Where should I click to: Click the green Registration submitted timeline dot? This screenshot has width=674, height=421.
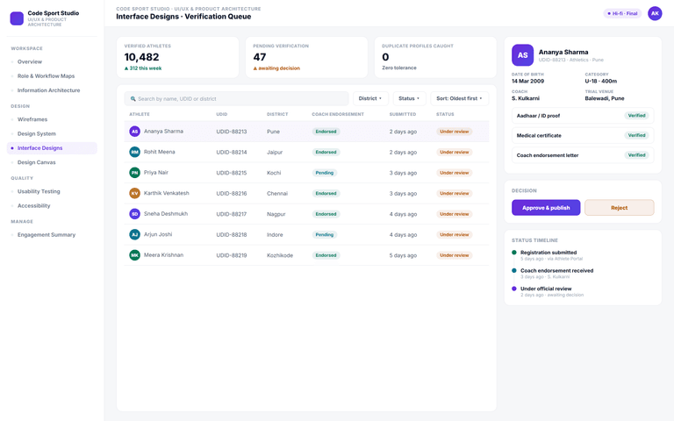pyautogui.click(x=514, y=253)
